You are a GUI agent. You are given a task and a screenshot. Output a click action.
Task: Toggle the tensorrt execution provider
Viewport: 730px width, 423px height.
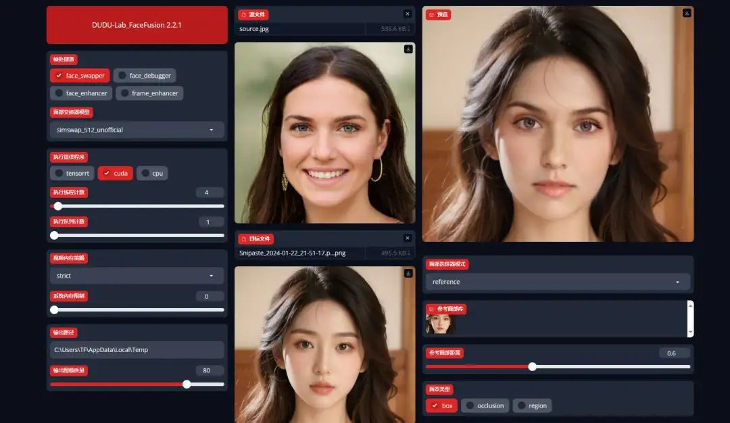[72, 173]
